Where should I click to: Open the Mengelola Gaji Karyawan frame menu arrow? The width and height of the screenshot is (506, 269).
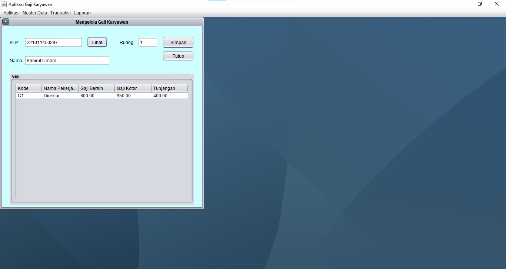coord(6,22)
